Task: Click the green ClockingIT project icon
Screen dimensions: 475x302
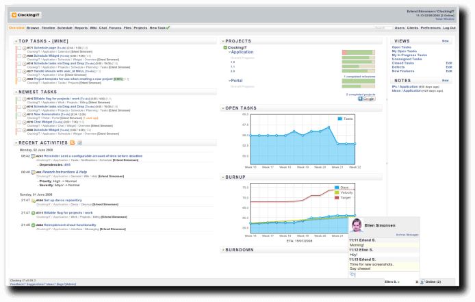Action: [225, 48]
